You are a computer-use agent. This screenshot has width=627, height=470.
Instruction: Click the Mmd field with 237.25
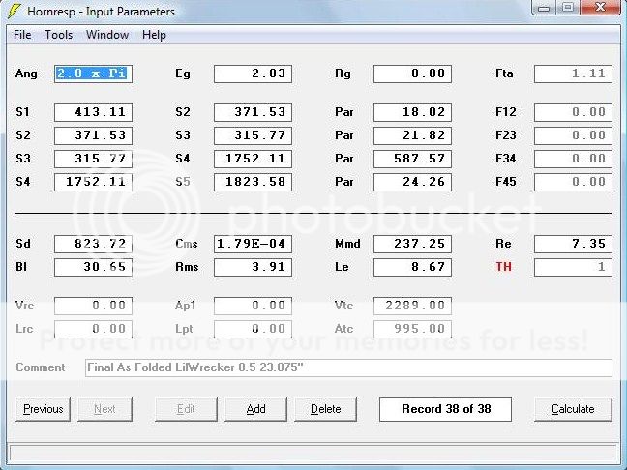[412, 245]
